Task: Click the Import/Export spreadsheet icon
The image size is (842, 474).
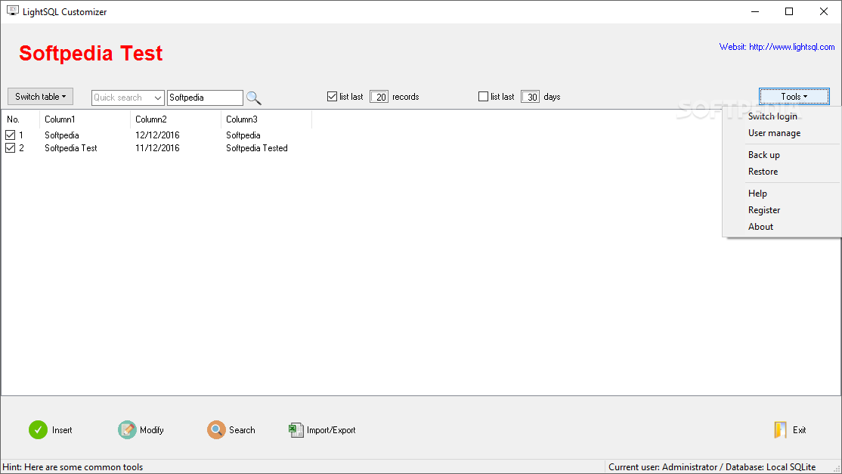Action: 296,429
